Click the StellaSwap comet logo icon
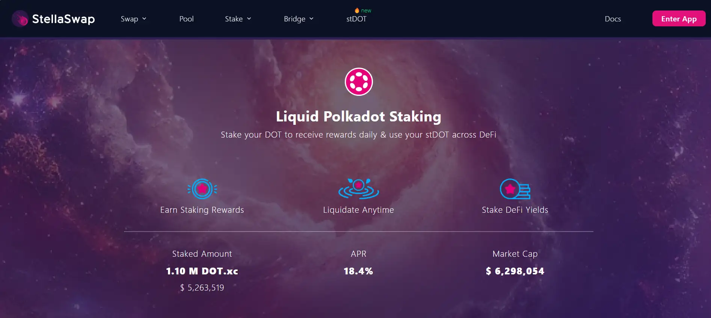 tap(20, 19)
